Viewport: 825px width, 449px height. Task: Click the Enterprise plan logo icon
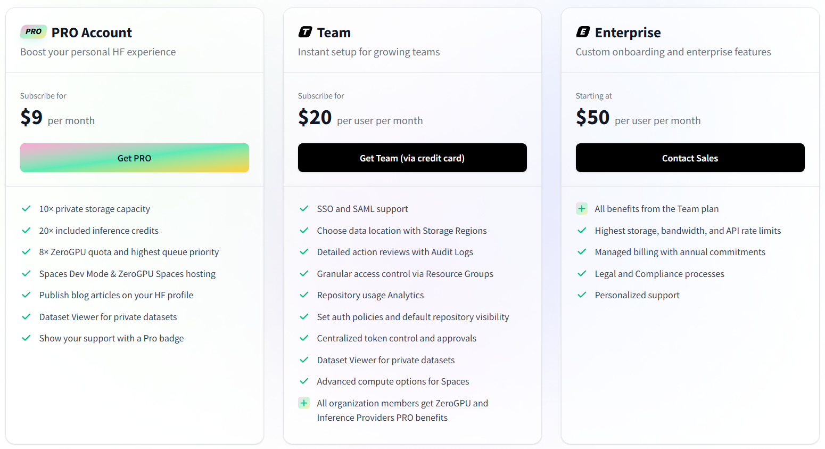(583, 32)
